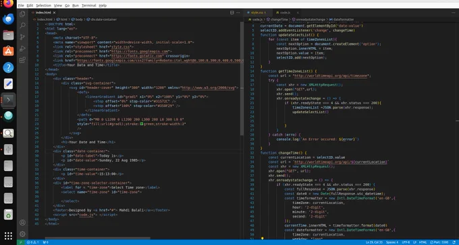Open the Run and Debug view
Screen dimensions: 459x245
click(x=22, y=48)
